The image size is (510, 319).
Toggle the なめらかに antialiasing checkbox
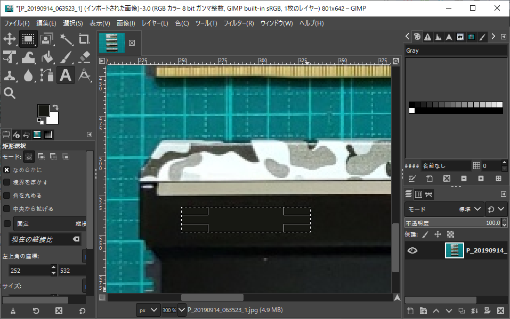(x=6, y=170)
